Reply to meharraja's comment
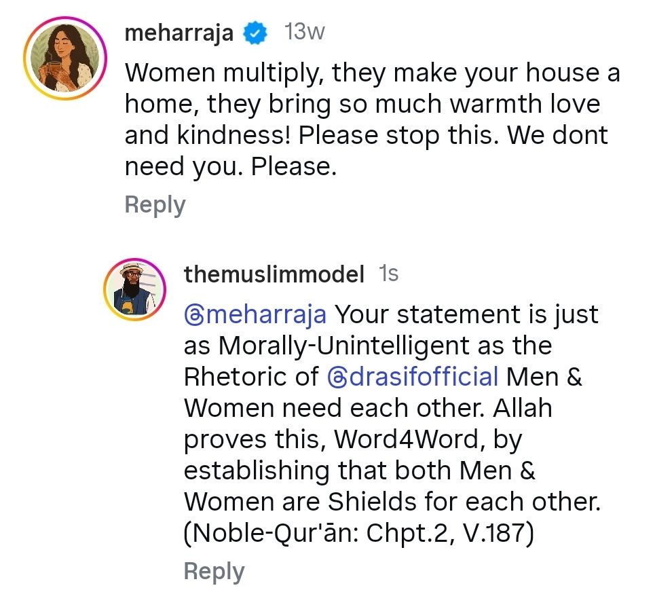 point(155,204)
